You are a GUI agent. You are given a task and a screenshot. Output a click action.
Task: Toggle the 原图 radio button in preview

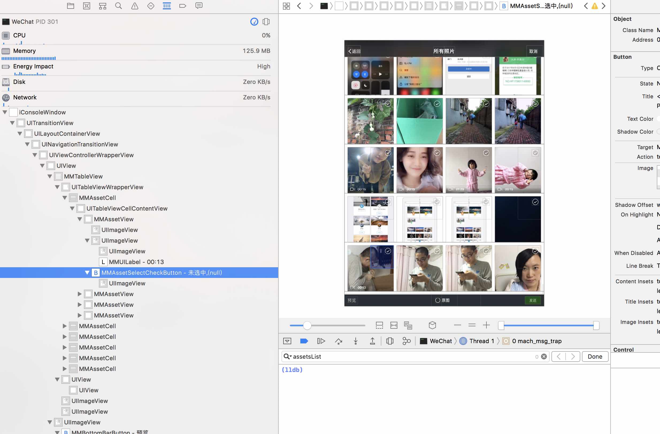(438, 300)
